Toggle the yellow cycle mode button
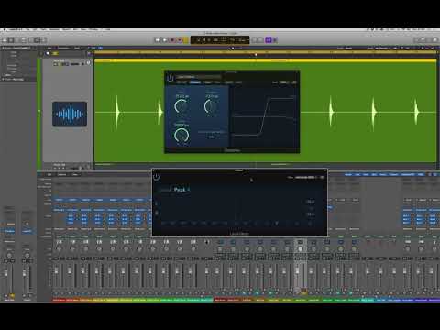Viewport: 440px width, 330px height. point(186,40)
